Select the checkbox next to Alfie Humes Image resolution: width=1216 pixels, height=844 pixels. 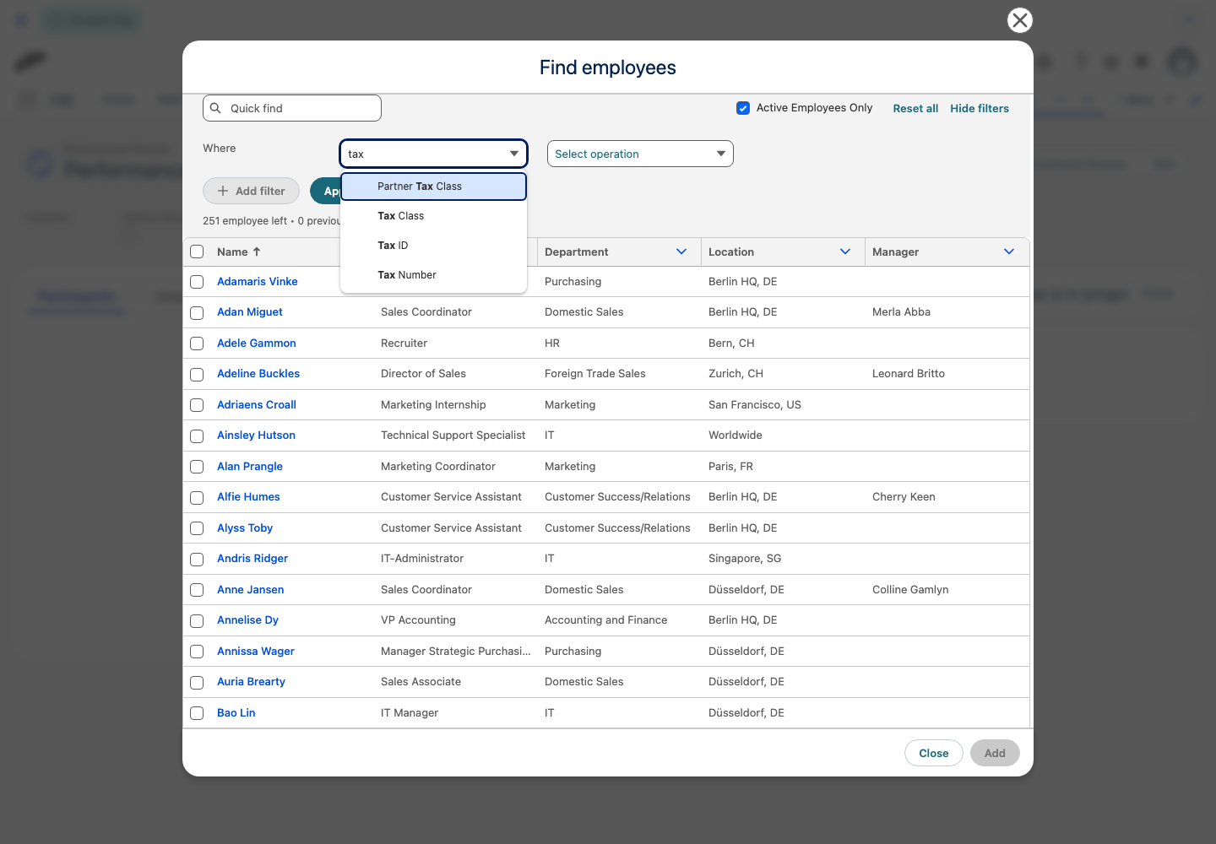tap(197, 497)
